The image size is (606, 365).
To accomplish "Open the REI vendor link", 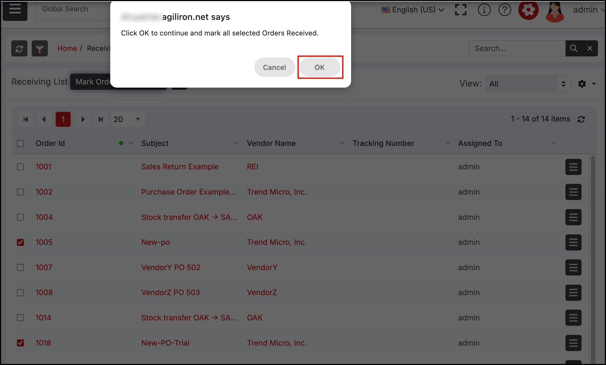I will coord(253,167).
